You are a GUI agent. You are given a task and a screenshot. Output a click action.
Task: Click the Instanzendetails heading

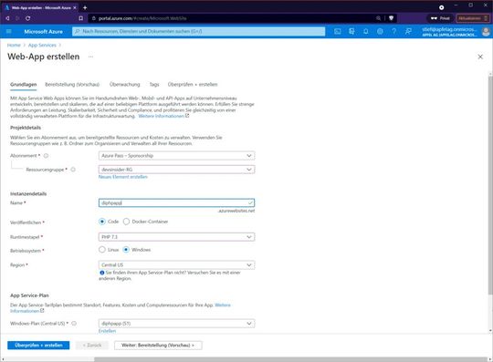click(x=28, y=193)
